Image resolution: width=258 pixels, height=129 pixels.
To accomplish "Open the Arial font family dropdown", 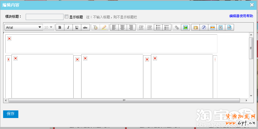I will coord(24,27).
